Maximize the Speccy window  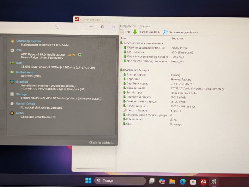102,27
